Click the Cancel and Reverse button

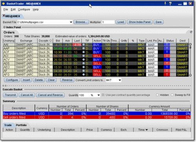50,95
